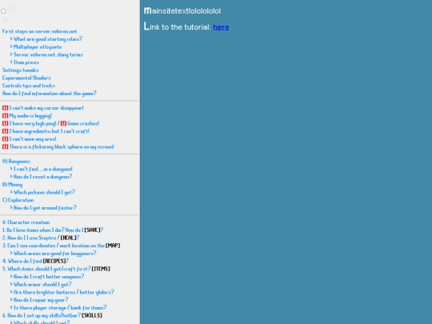Open 'How do I repair my gear?'

tap(39, 300)
